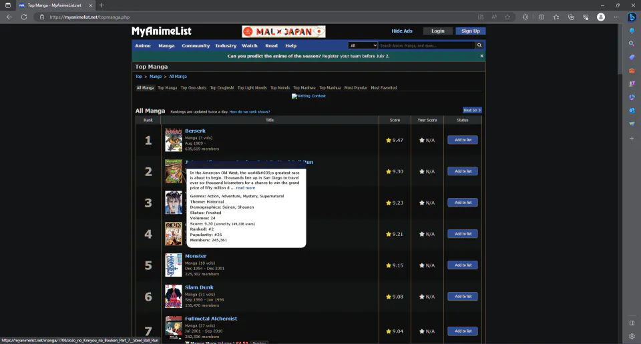Click read more in the synopsis popup
The image size is (641, 344).
pos(245,188)
